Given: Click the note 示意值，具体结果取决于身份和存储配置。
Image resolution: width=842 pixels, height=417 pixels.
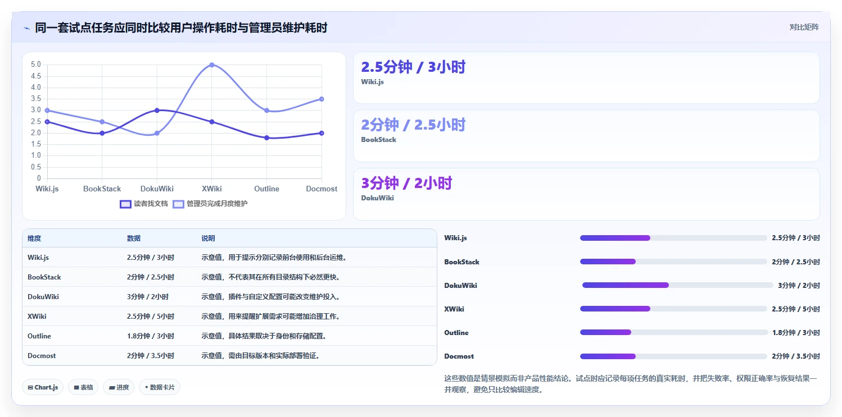Looking at the screenshot, I should pos(264,336).
